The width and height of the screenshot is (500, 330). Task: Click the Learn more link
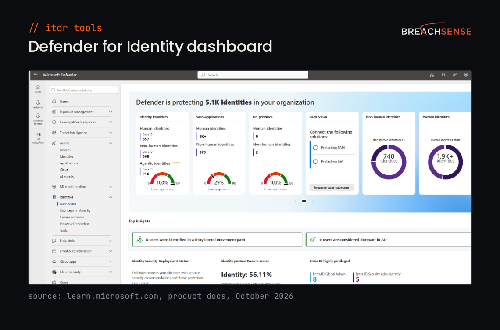point(141,283)
